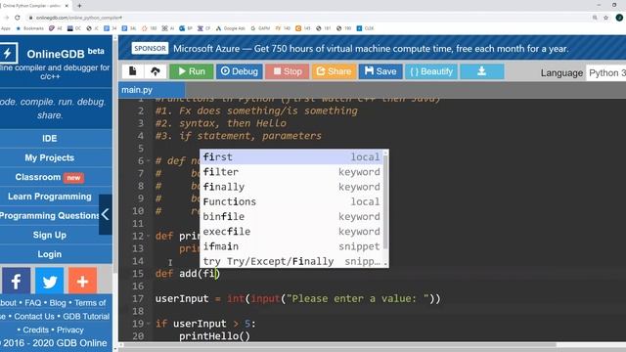Screen dimensions: 626x352
Task: Click Sign Up in the sidebar
Action: (50, 235)
